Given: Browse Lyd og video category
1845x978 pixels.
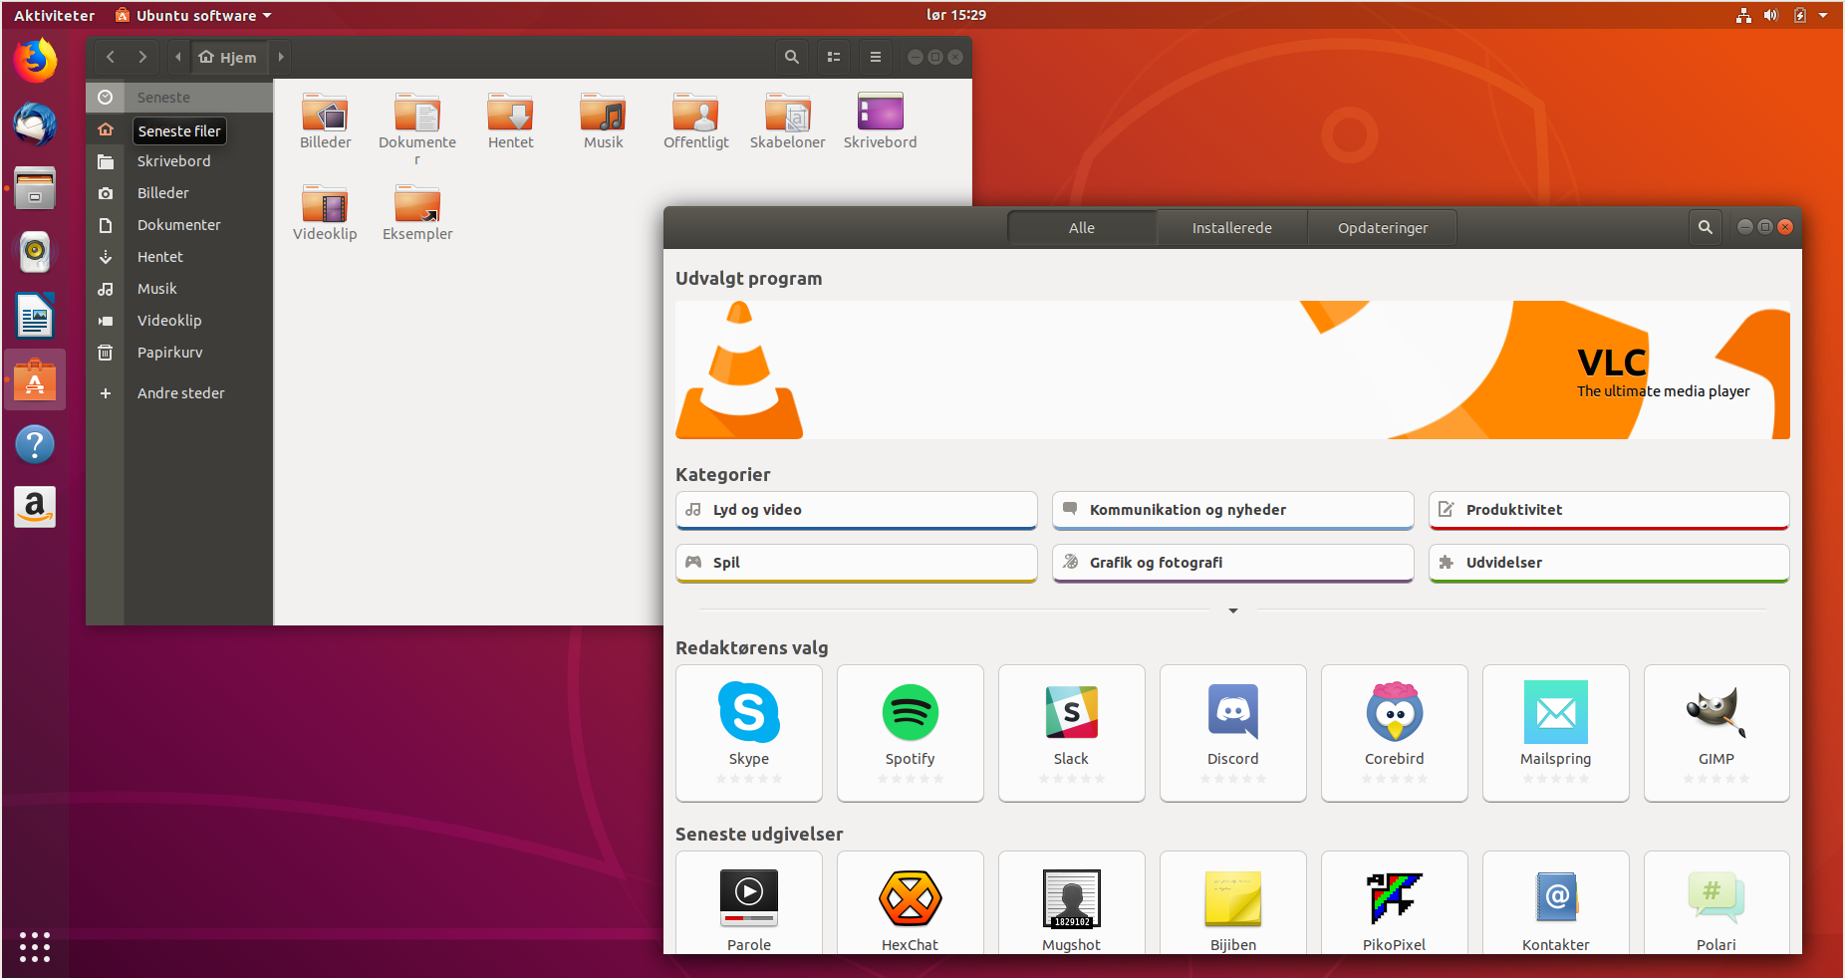Looking at the screenshot, I should pos(857,510).
